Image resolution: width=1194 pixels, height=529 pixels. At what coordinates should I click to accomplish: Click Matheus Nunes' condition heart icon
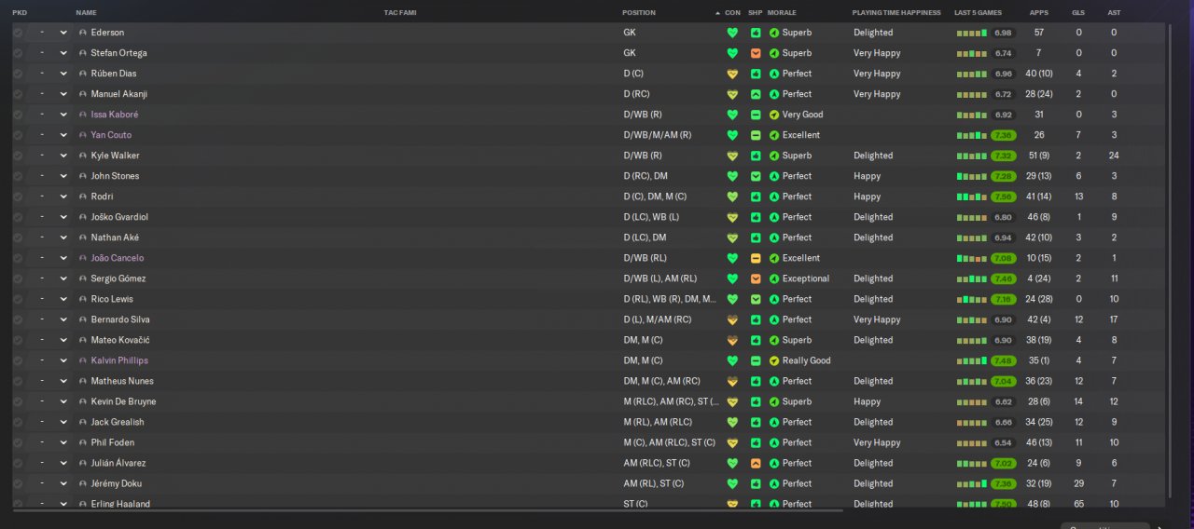732,381
